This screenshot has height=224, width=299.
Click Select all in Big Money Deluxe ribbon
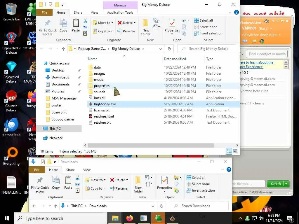(204, 20)
